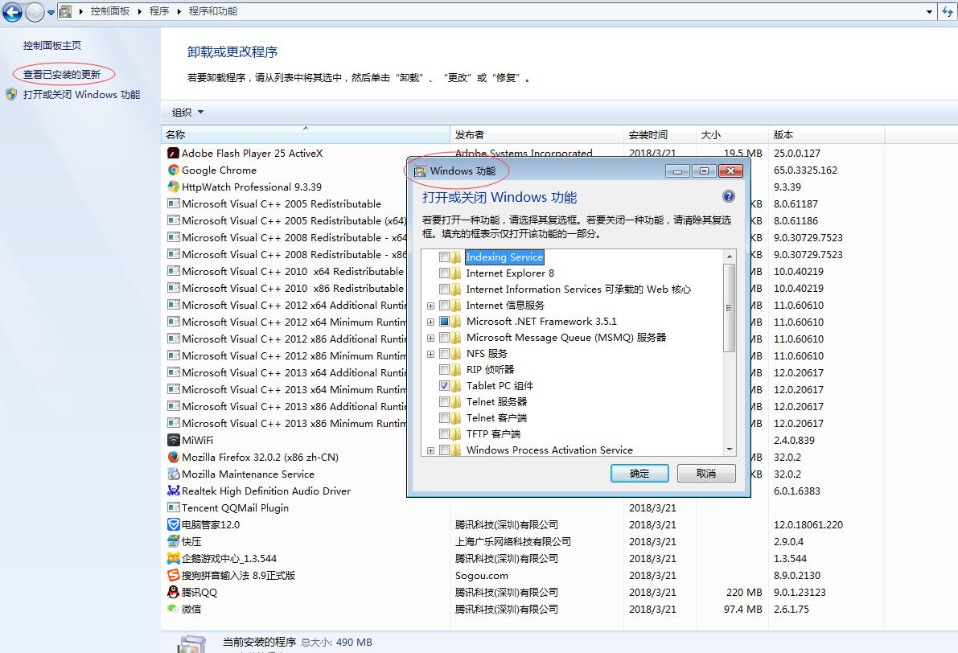Sort list by 安装时间 column header
The height and width of the screenshot is (653, 958).
point(648,134)
